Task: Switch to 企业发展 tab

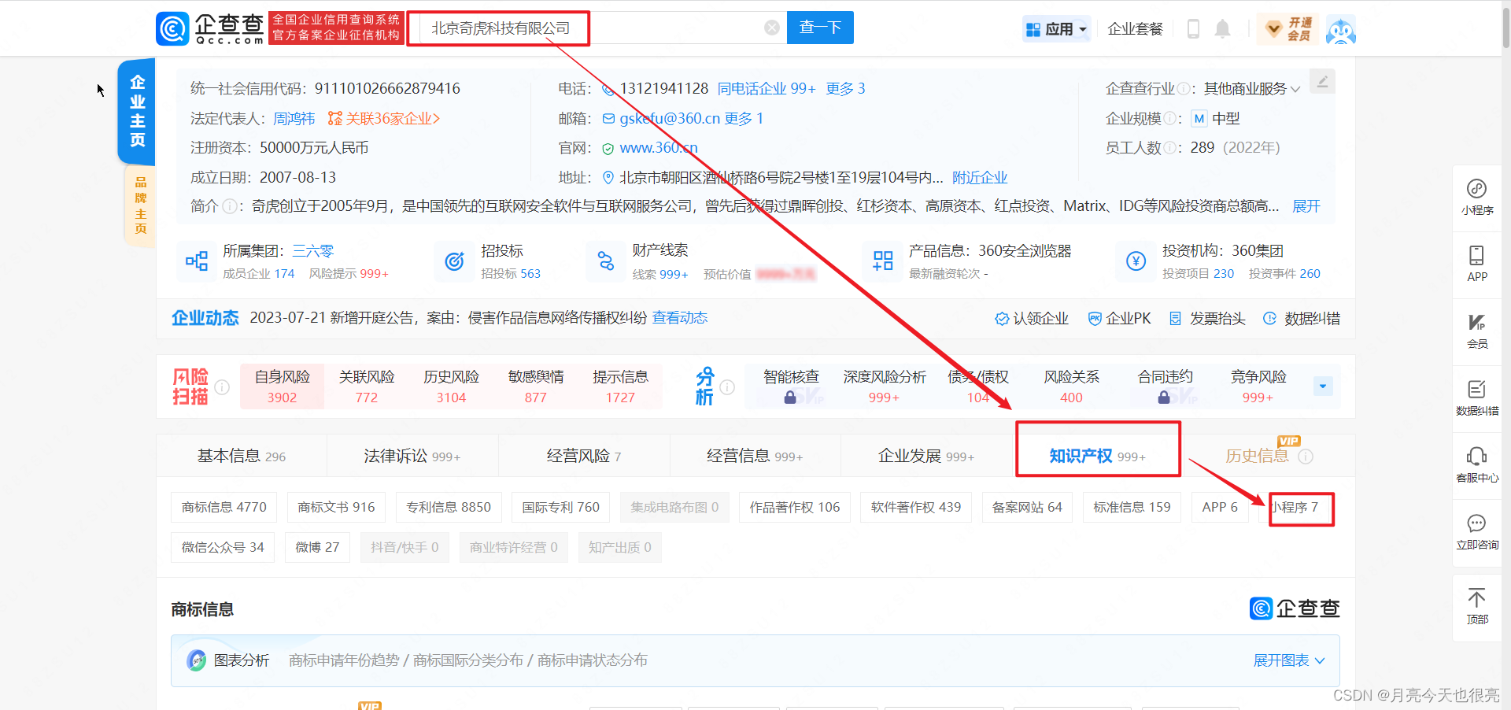Action: [x=926, y=456]
